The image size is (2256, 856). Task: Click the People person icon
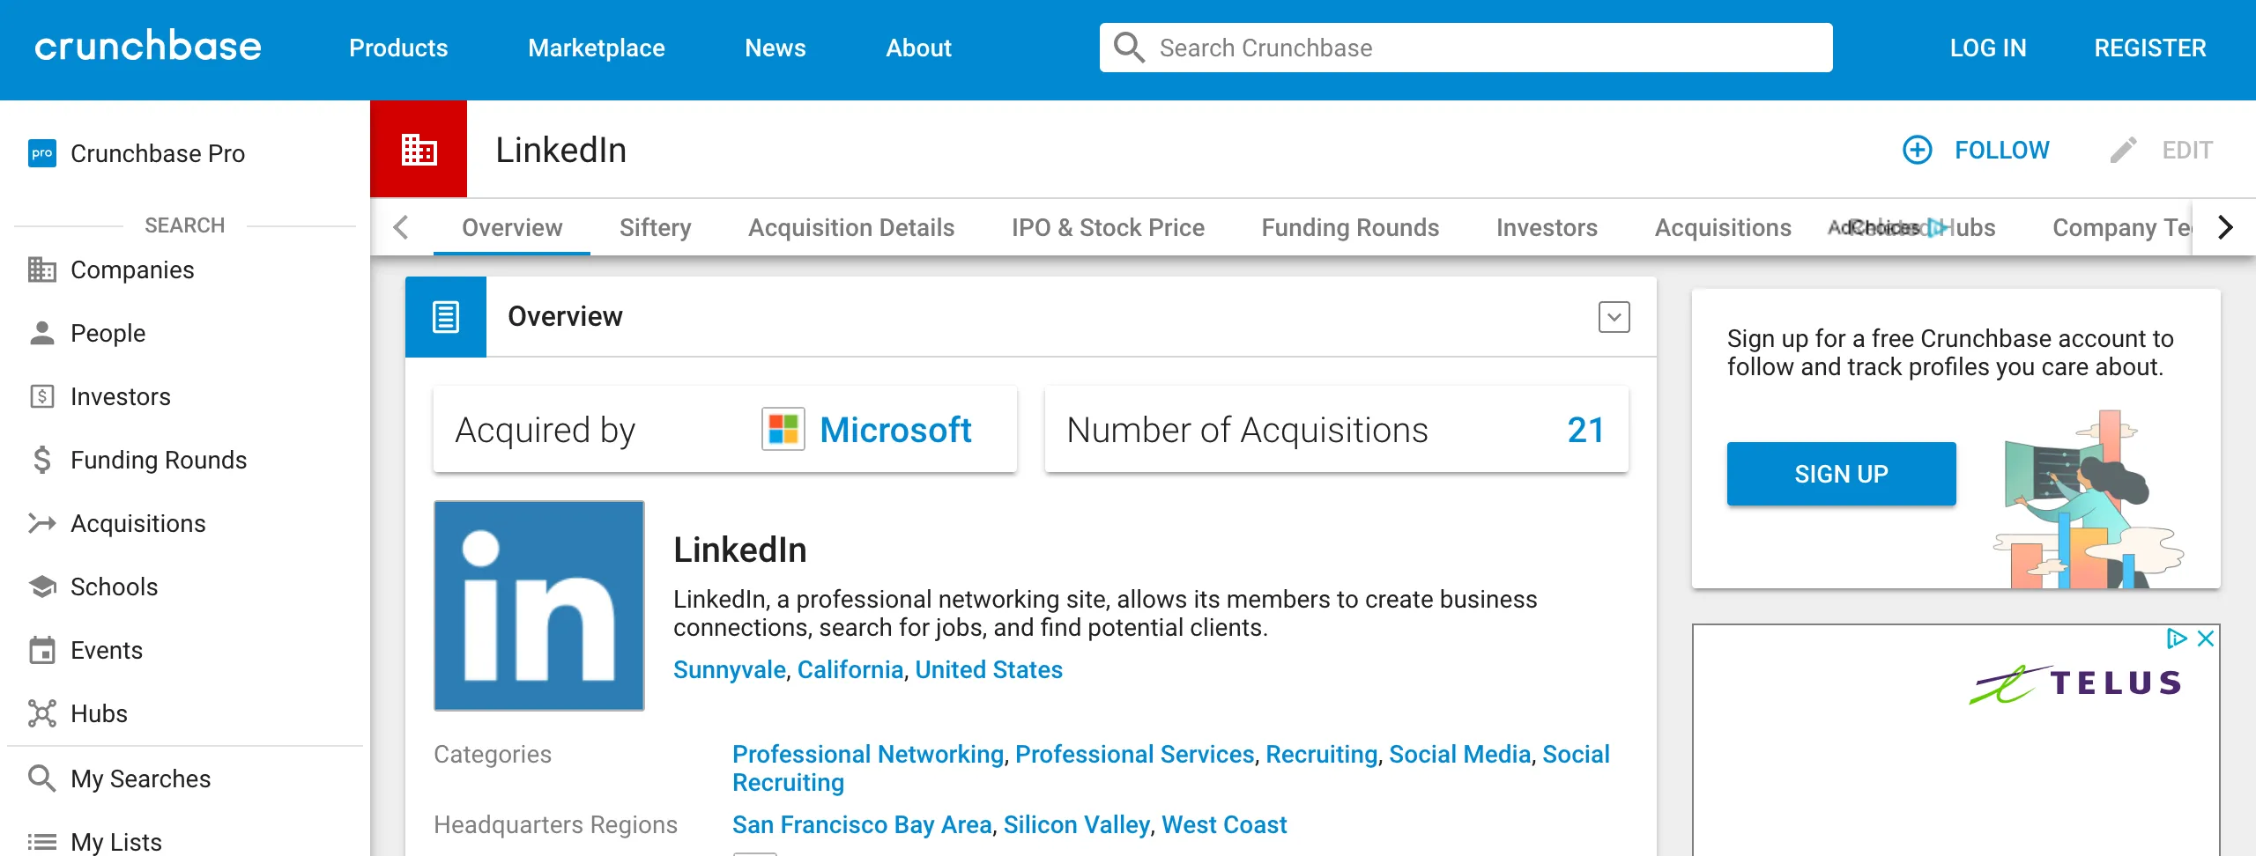[x=41, y=333]
